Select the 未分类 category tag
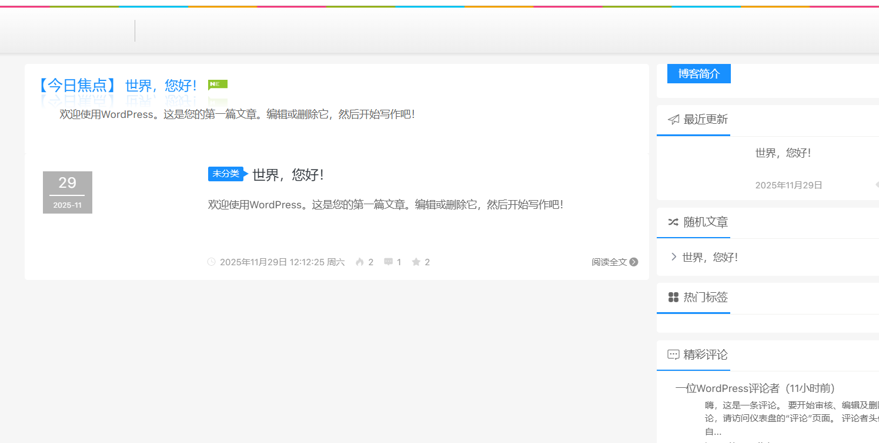This screenshot has height=443, width=879. (225, 174)
